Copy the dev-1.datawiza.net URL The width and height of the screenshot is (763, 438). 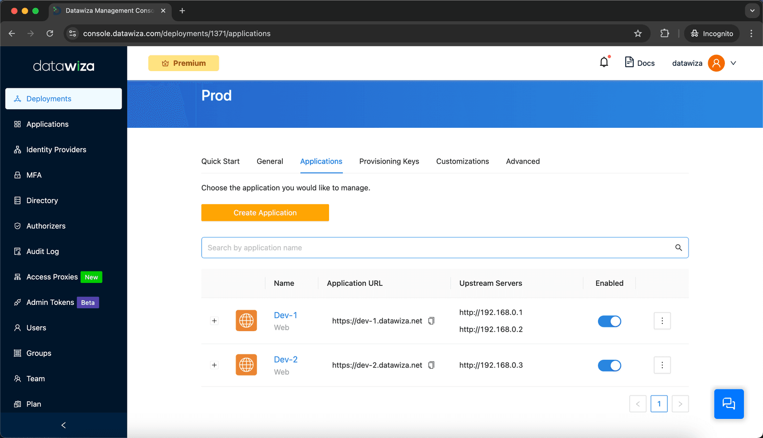tap(431, 321)
